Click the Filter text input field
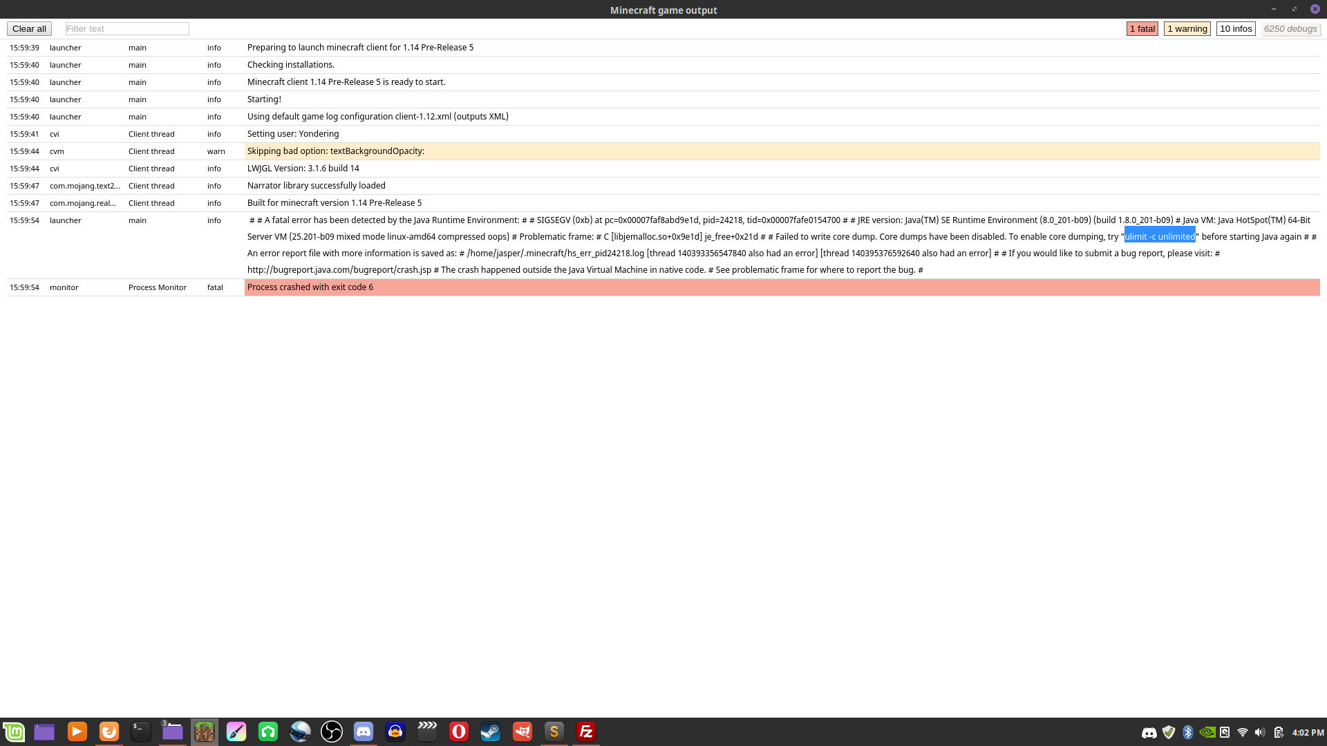 (x=127, y=28)
